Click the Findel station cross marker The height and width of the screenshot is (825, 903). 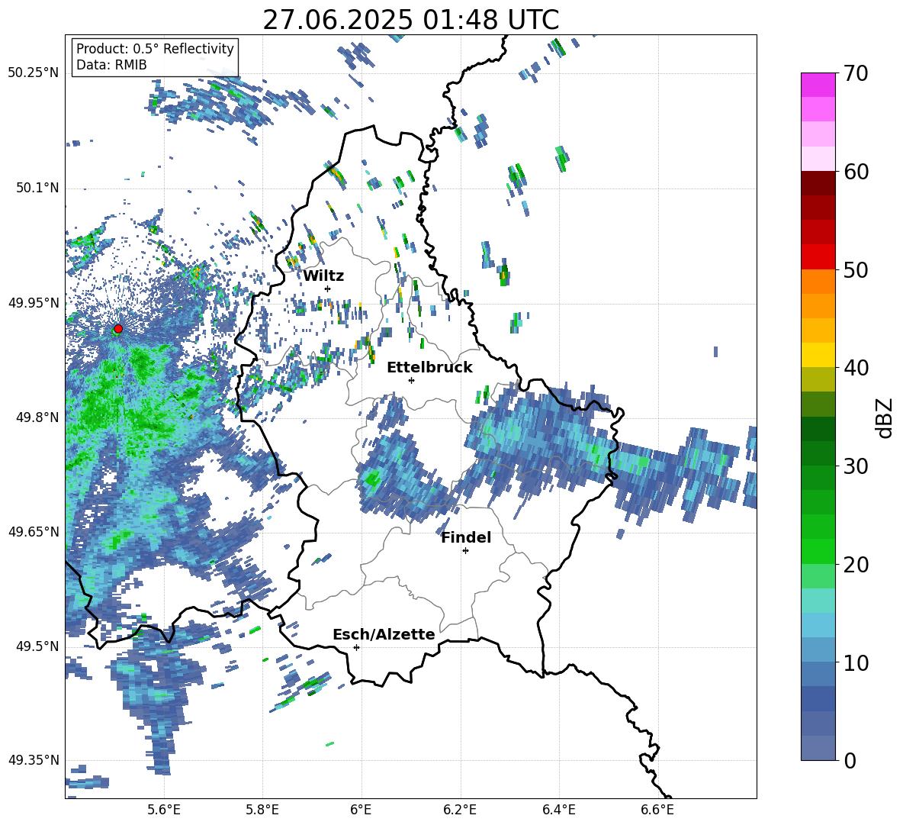point(465,551)
